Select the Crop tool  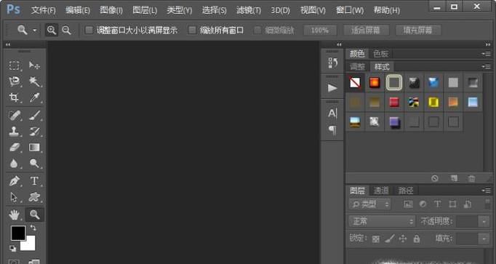(x=14, y=97)
